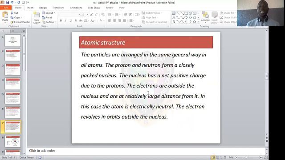Click the Fit slide to window icon

[265, 157]
